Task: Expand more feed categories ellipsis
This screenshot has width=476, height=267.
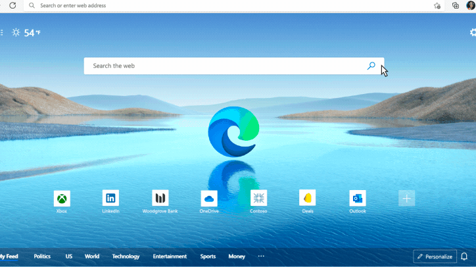Action: [261, 256]
